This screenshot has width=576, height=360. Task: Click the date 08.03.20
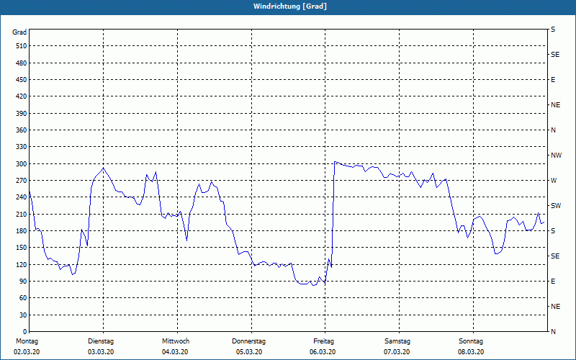471,352
